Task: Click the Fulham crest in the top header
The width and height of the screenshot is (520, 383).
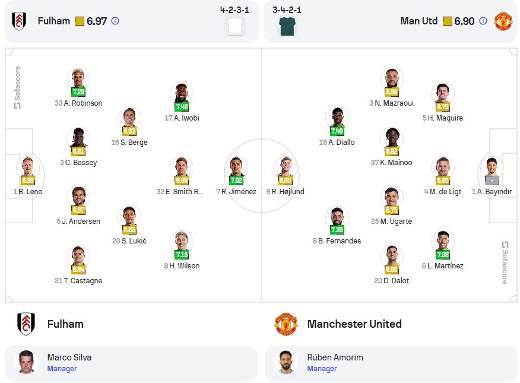Action: tap(19, 21)
